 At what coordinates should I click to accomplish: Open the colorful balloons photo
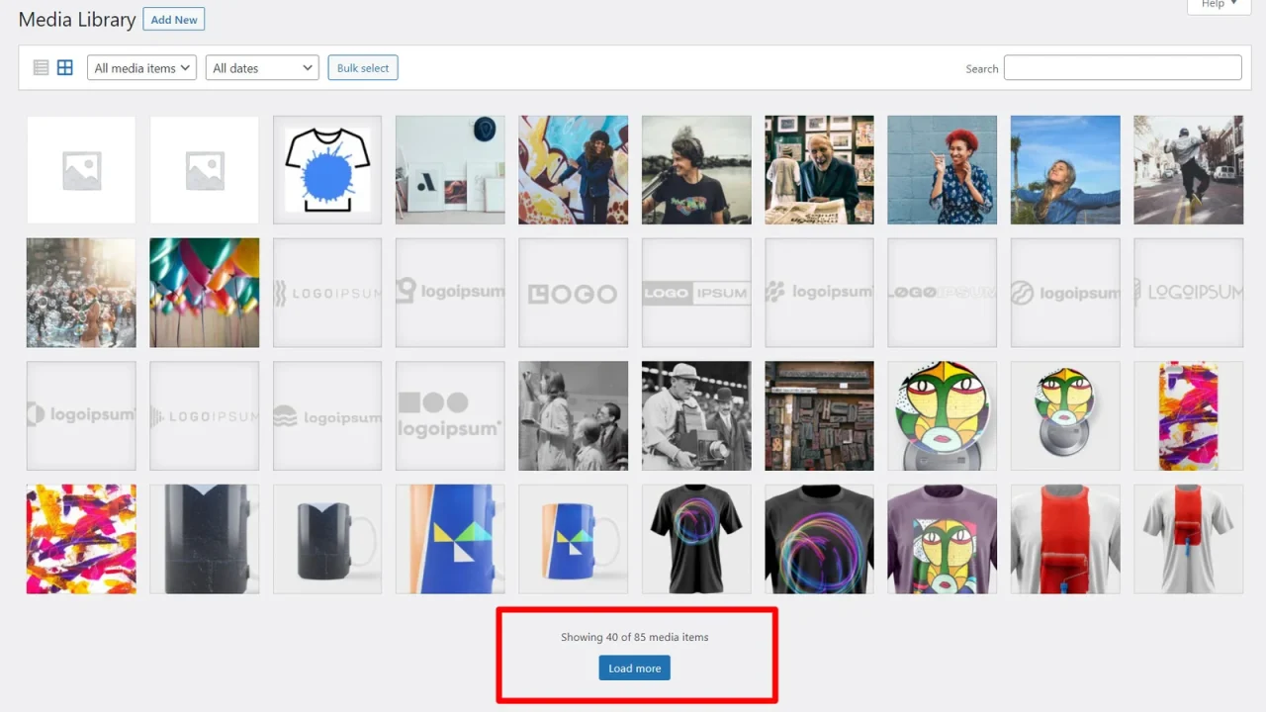coord(204,293)
